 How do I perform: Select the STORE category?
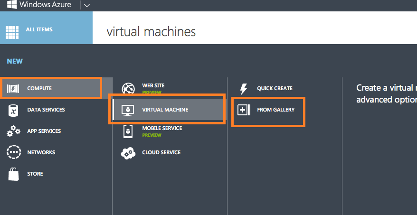(35, 174)
